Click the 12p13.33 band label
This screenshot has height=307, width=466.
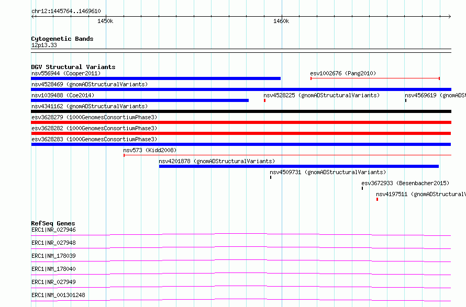(44, 45)
